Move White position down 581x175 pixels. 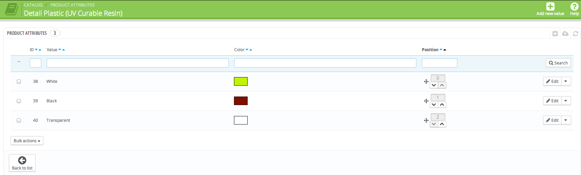tap(434, 85)
